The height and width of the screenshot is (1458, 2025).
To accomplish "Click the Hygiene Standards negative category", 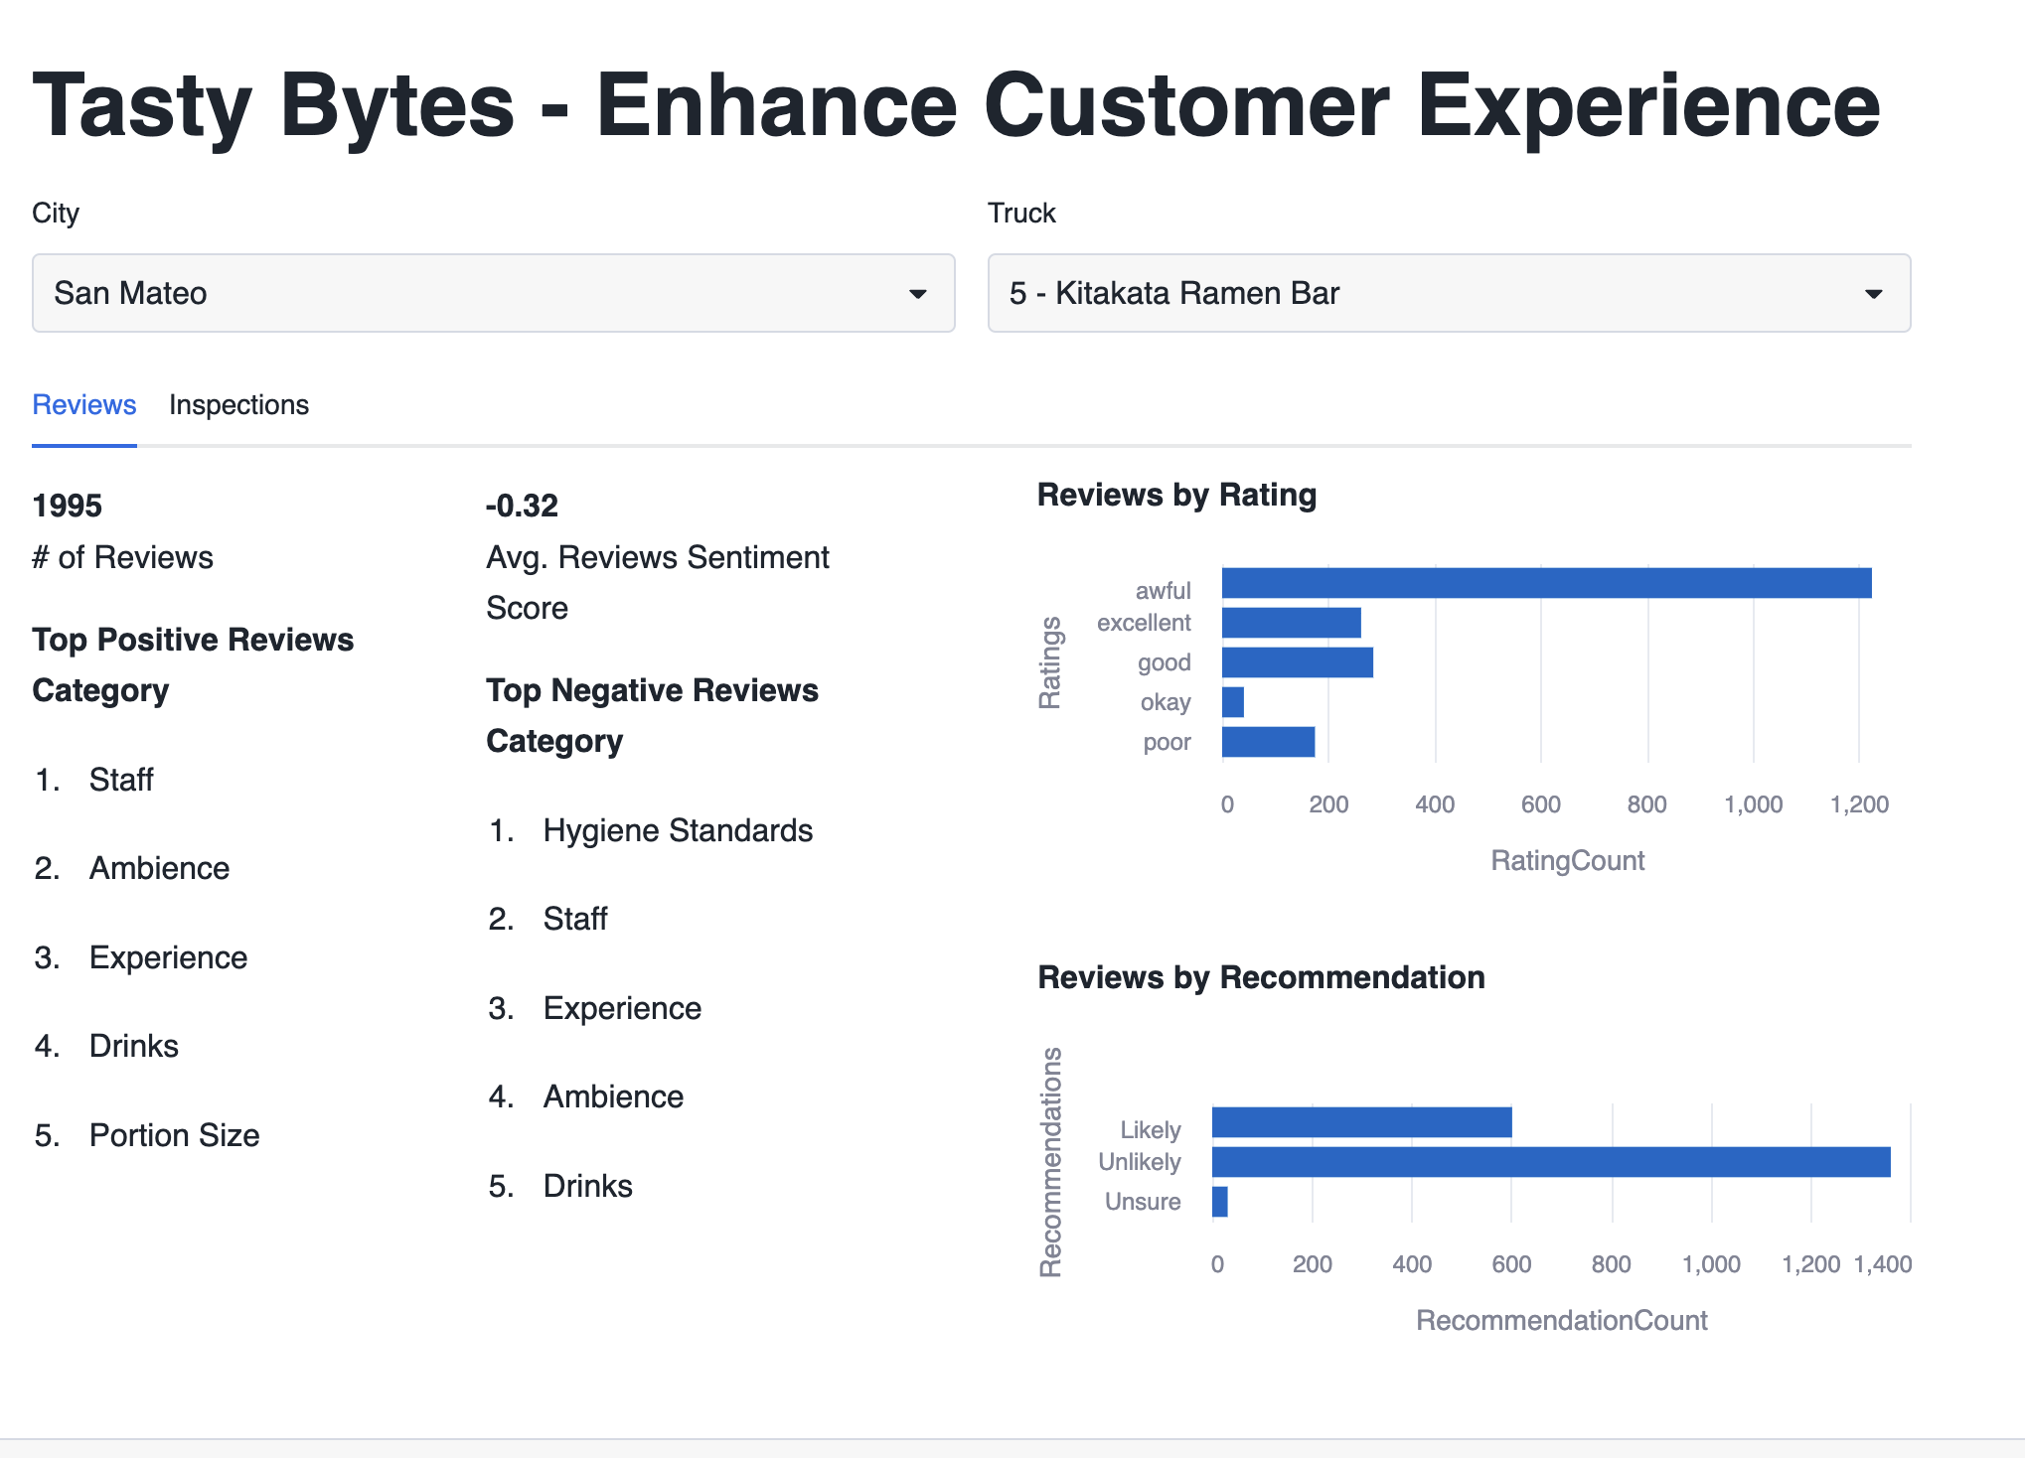I will 678,830.
